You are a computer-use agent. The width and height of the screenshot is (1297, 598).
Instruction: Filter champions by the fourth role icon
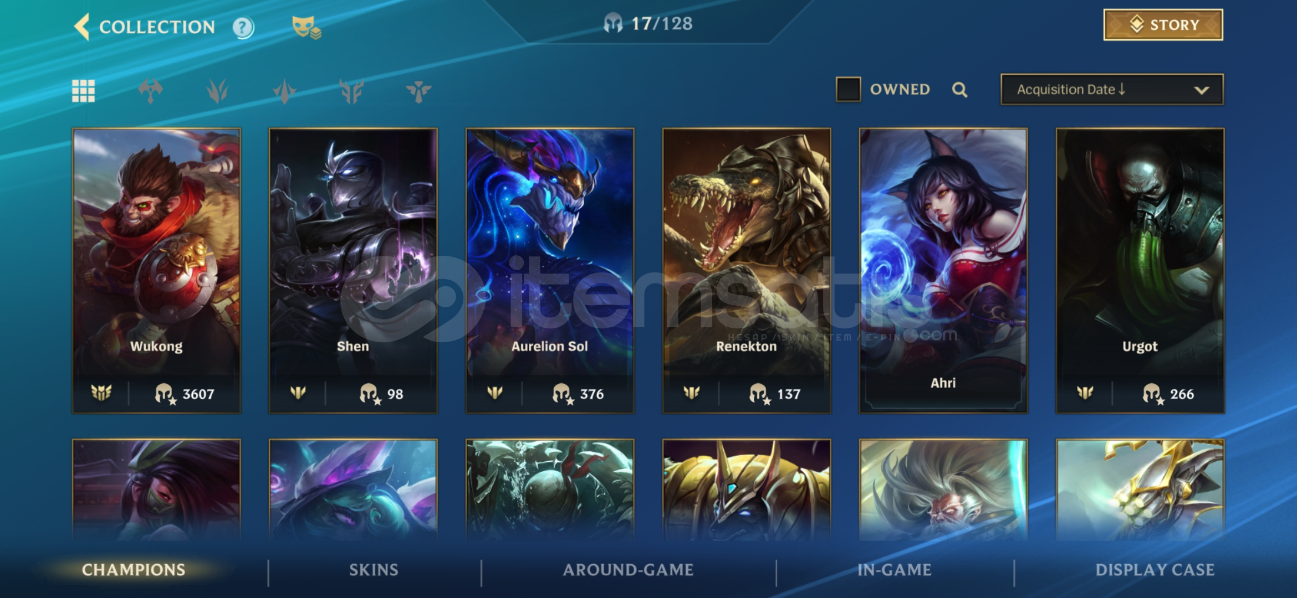[351, 91]
